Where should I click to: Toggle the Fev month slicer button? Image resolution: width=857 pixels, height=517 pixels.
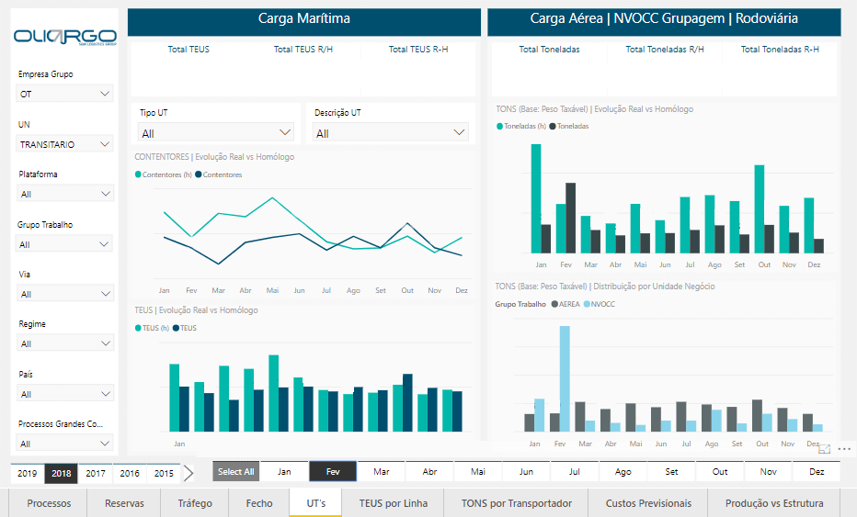[x=333, y=471]
